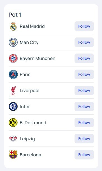Open the Paris club logo

[x=13, y=74]
